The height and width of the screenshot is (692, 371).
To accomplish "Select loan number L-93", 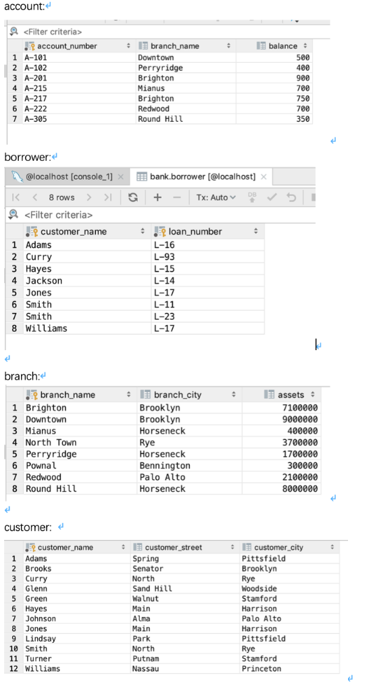I will (x=207, y=257).
